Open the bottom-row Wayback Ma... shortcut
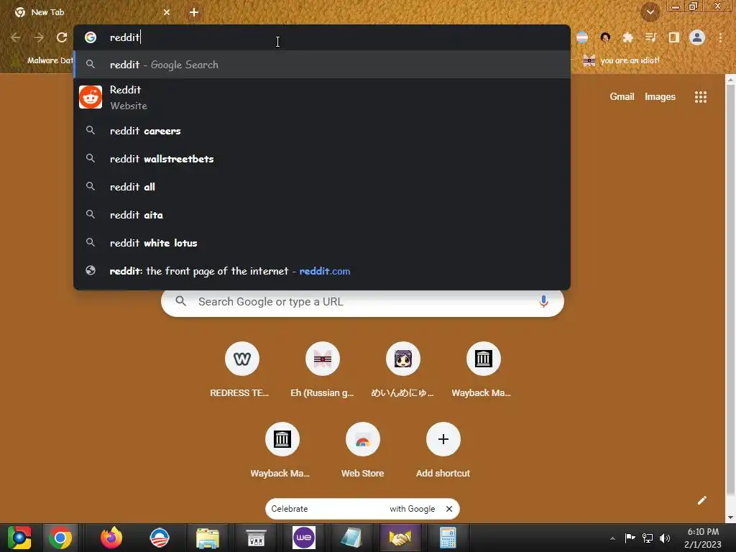The width and height of the screenshot is (736, 552). click(x=282, y=451)
